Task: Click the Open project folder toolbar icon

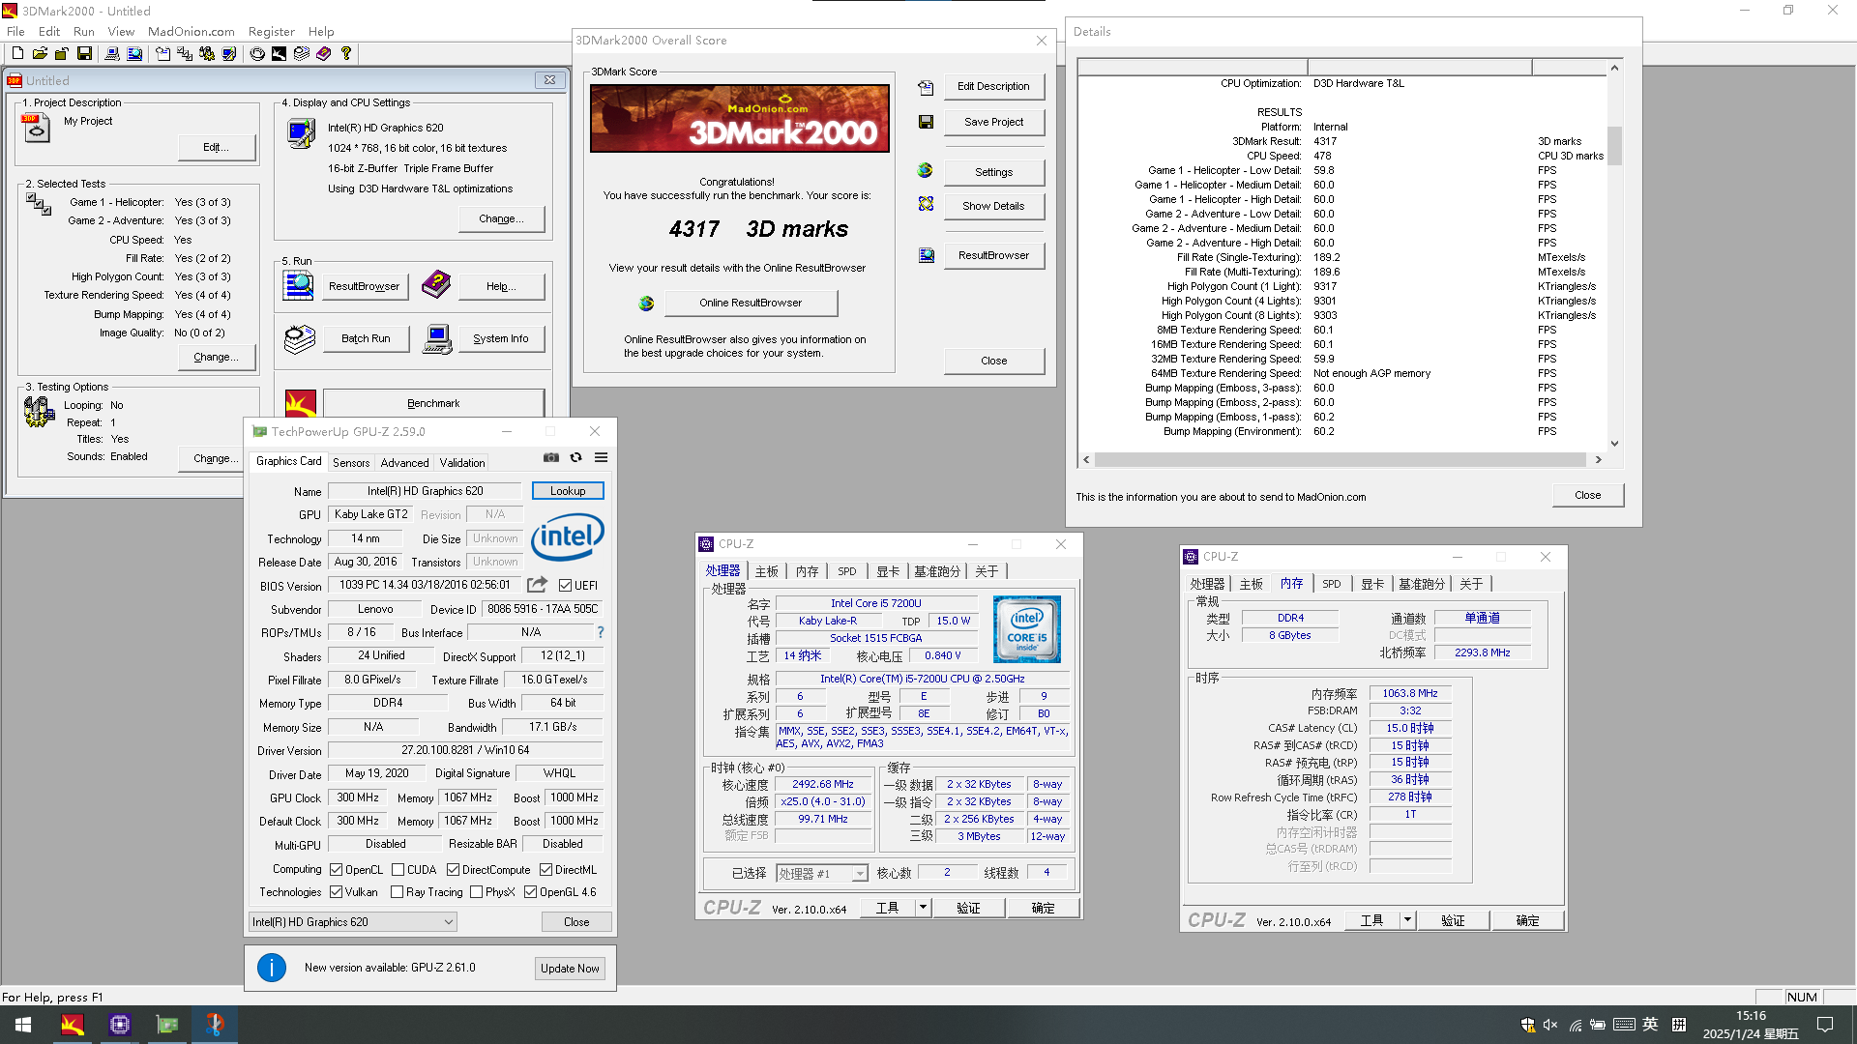Action: tap(40, 54)
